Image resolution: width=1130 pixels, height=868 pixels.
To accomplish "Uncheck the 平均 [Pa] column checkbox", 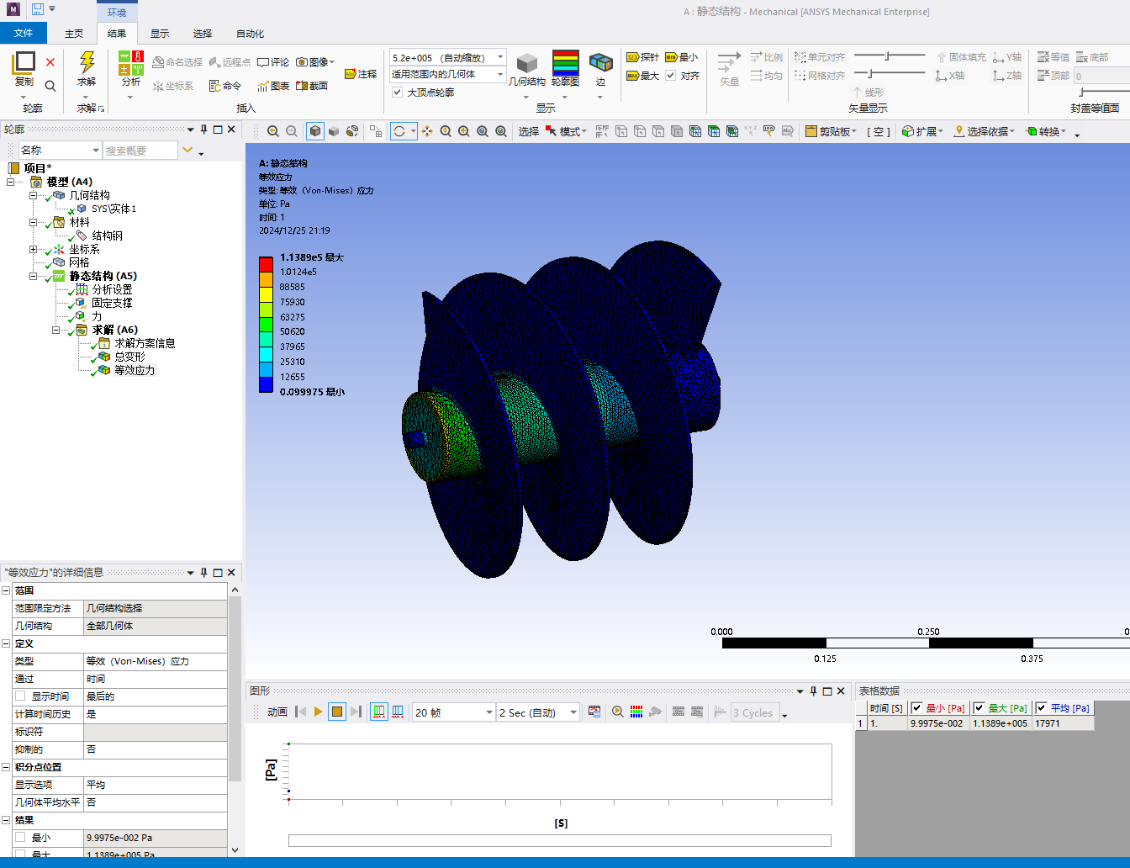I will 1041,708.
